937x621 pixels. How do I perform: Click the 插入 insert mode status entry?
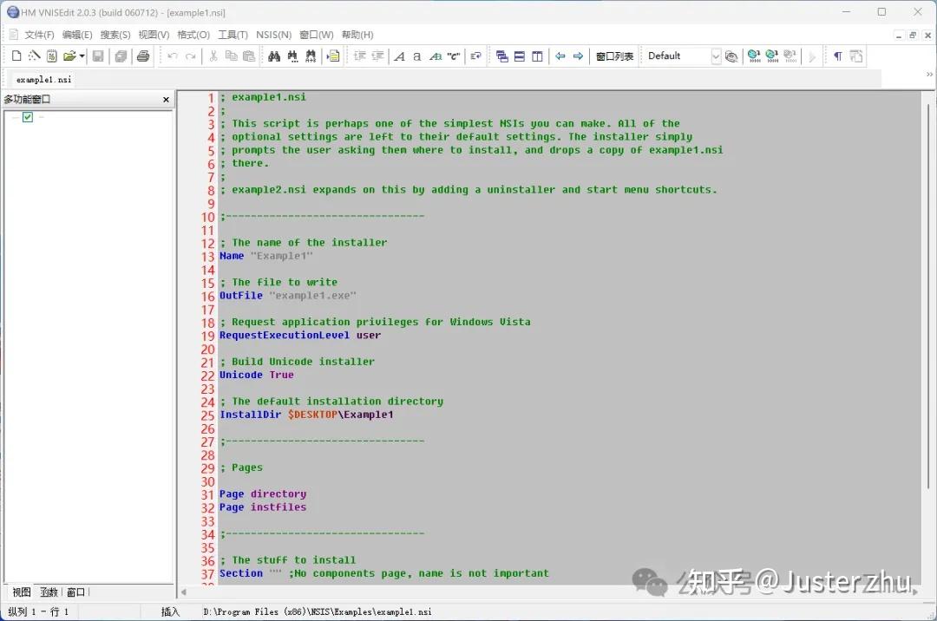pos(170,611)
